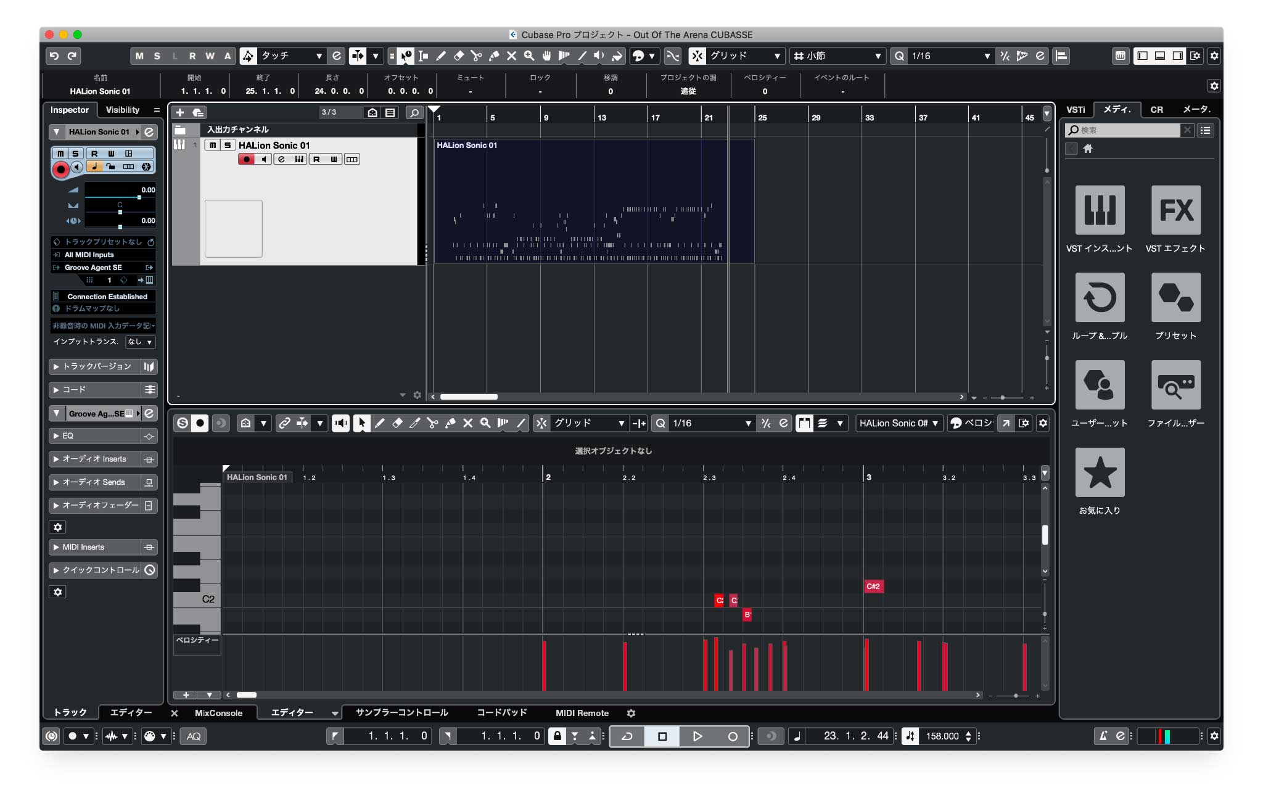Switch to the VSTi tab in the right panel

1075,110
